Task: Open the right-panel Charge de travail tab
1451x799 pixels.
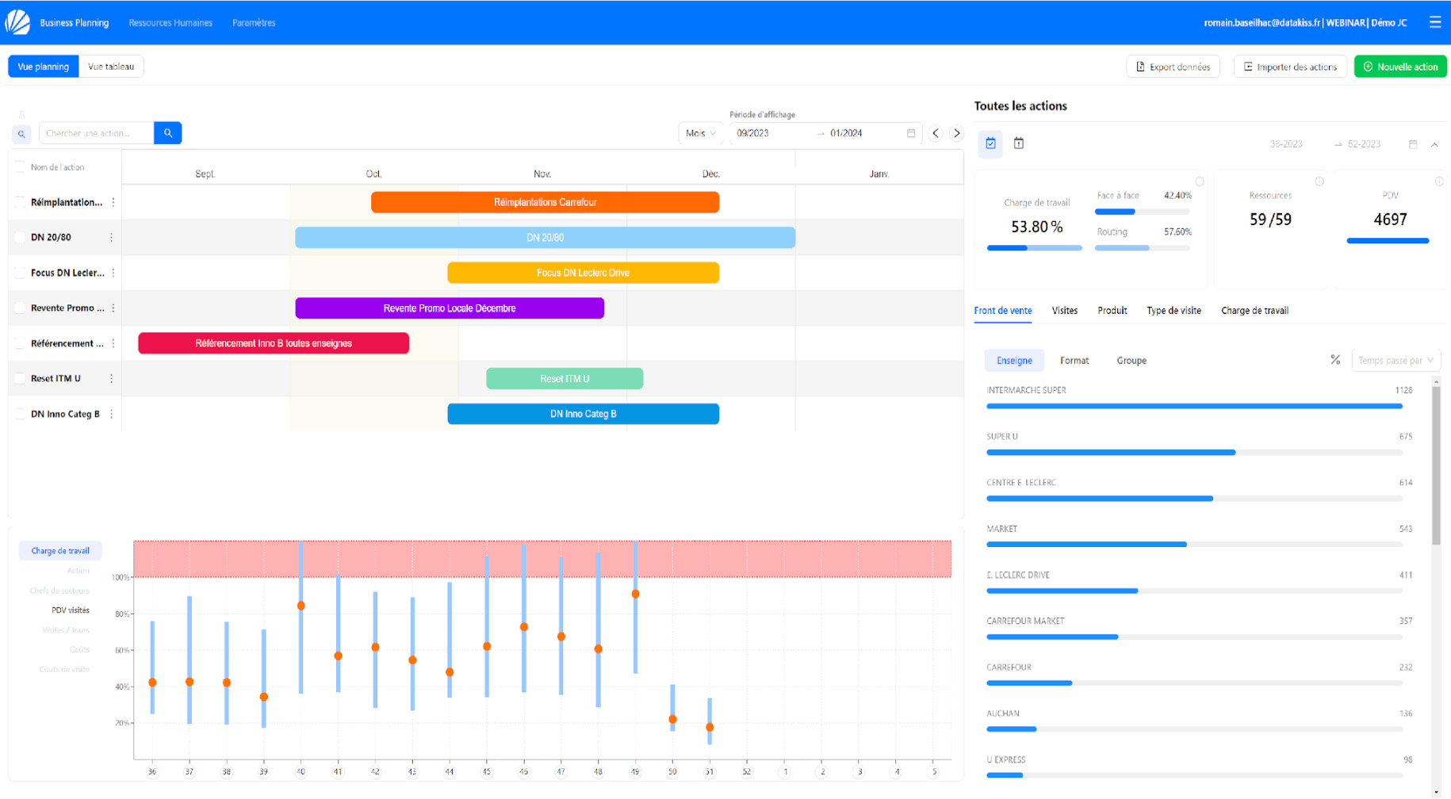Action: (1254, 311)
